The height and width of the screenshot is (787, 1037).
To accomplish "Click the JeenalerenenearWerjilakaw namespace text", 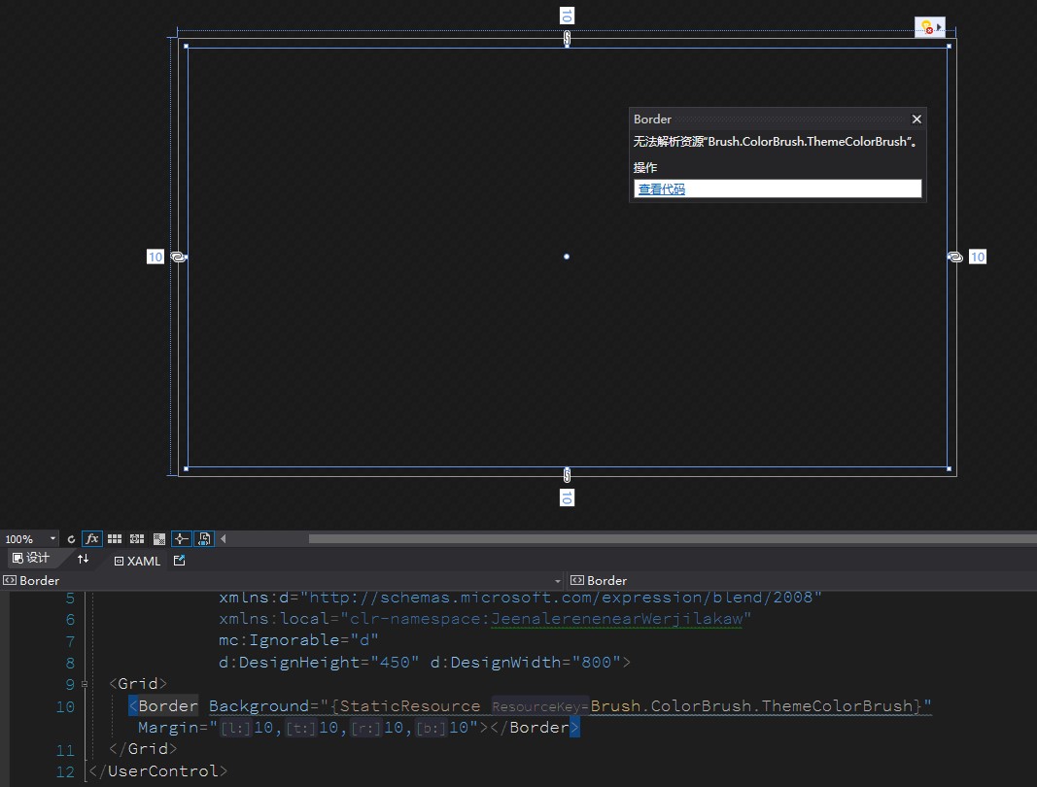I will pyautogui.click(x=617, y=618).
